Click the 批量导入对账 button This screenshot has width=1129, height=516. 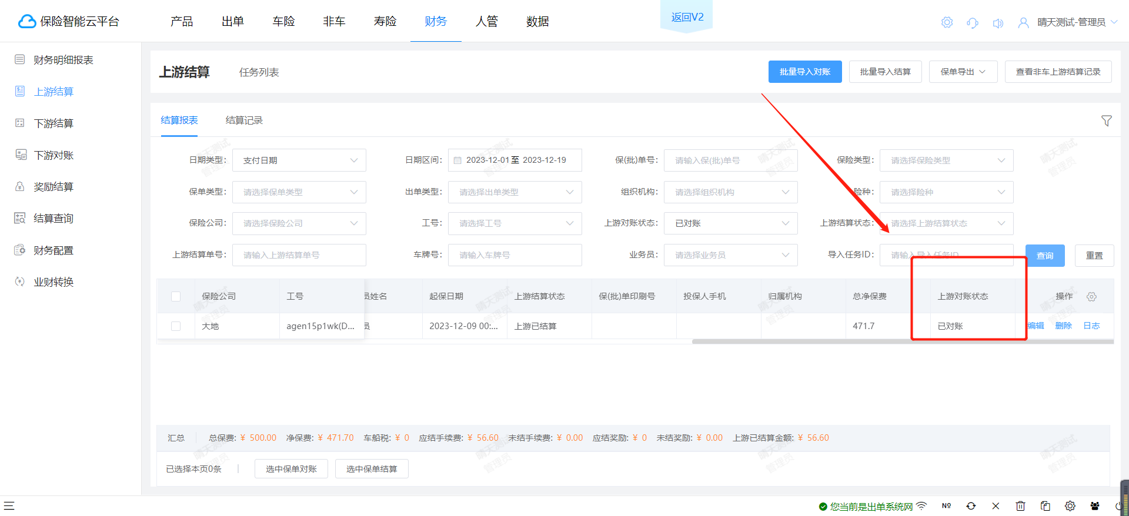805,72
